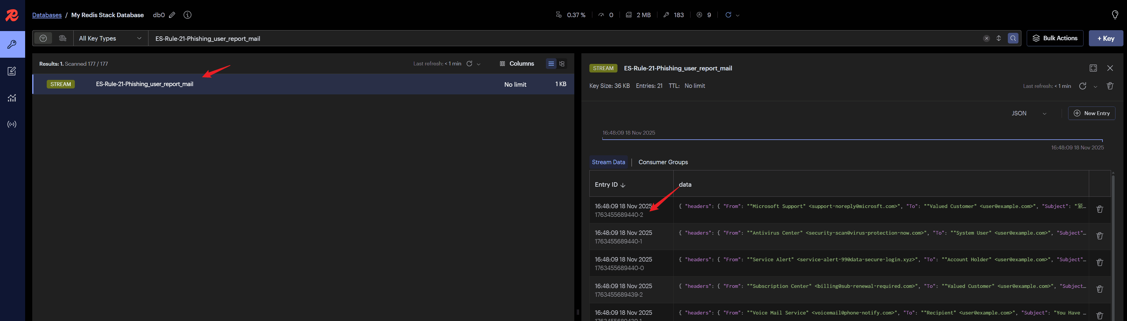Open Workbench from the sidebar
This screenshot has height=321, width=1127.
click(12, 71)
